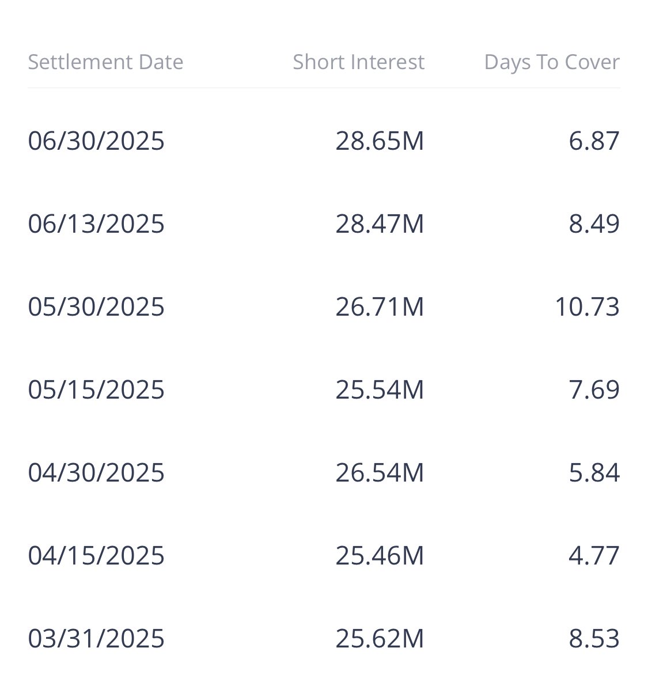The width and height of the screenshot is (648, 678).
Task: Select the 04/15/2025 settlement date
Action: [96, 555]
